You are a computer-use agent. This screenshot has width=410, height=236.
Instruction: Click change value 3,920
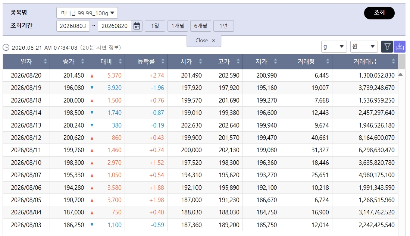(x=115, y=88)
